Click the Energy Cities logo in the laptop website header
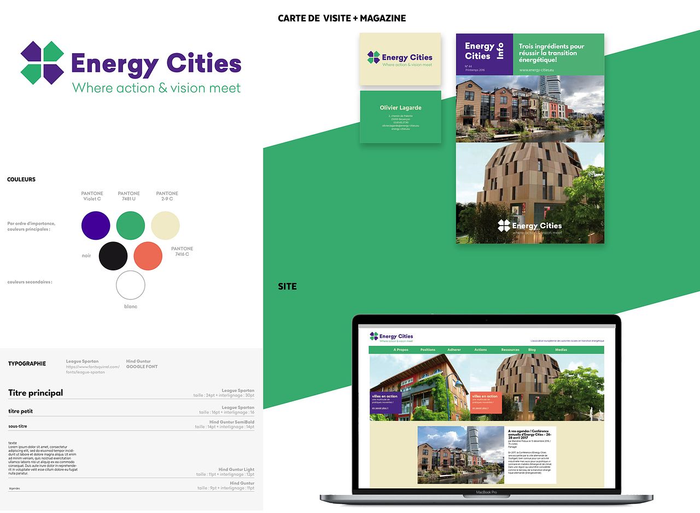Image resolution: width=700 pixels, height=513 pixels. click(x=374, y=336)
